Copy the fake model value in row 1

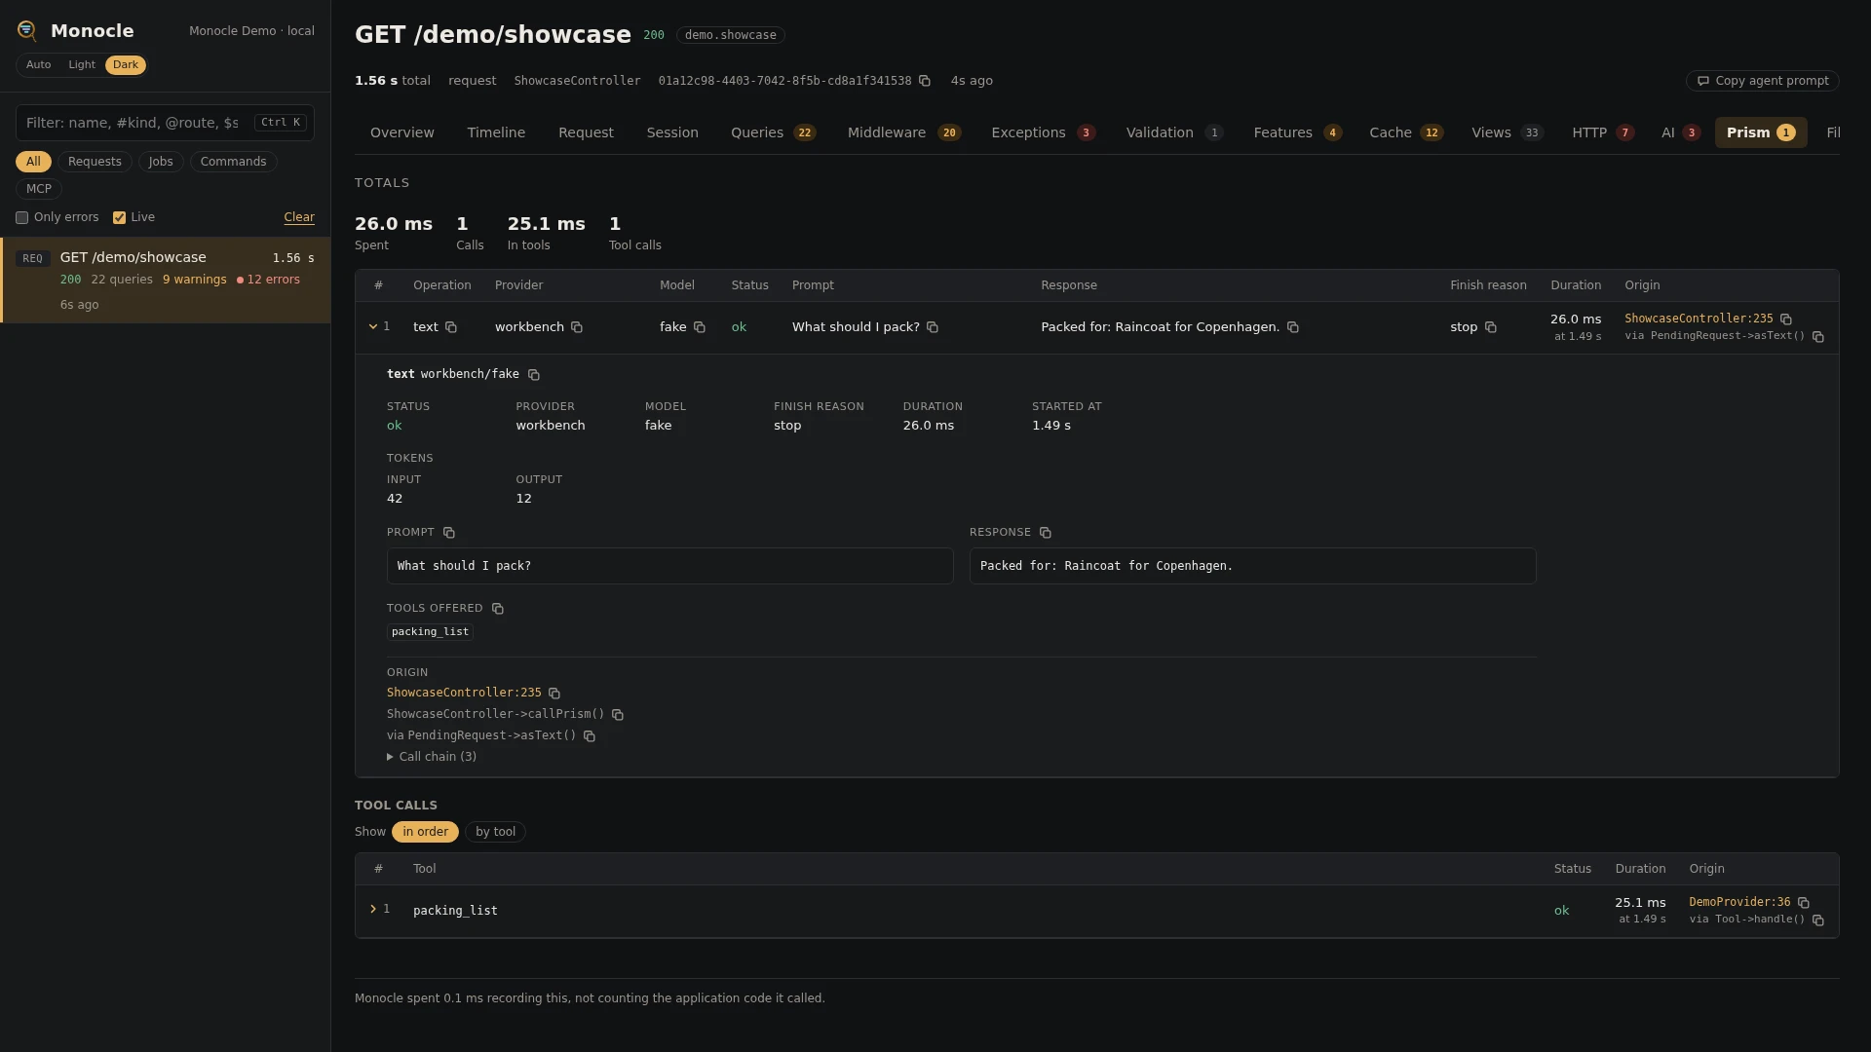click(x=700, y=327)
